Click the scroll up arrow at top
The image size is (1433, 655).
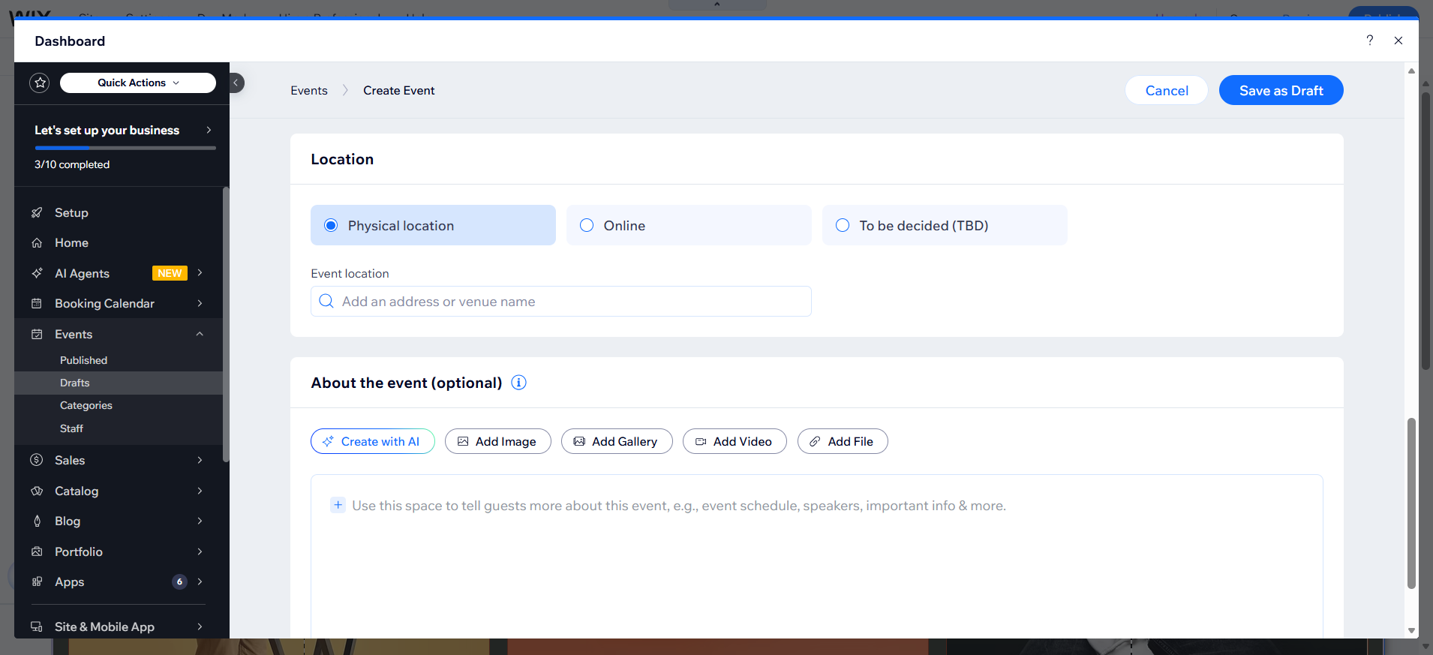[x=1411, y=71]
